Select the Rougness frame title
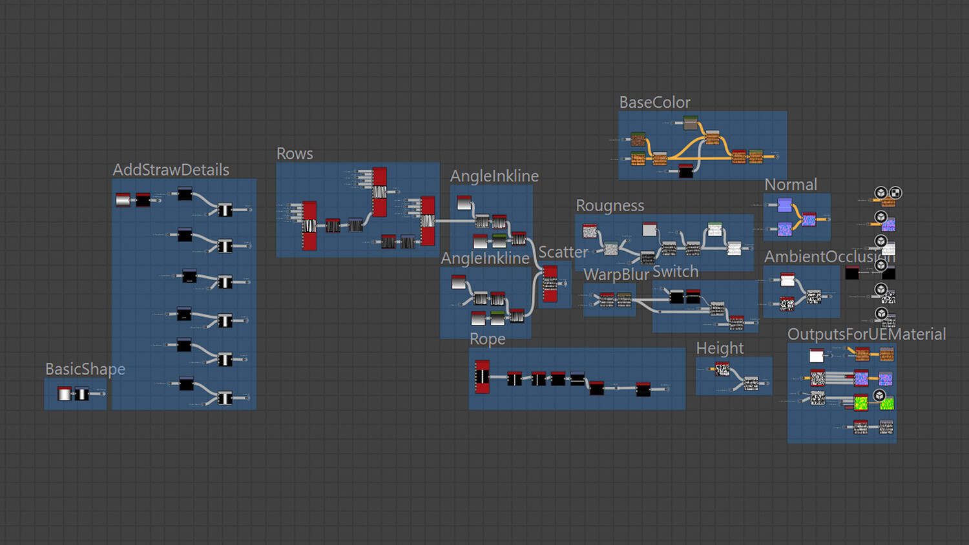Viewport: 969px width, 545px height. 610,205
